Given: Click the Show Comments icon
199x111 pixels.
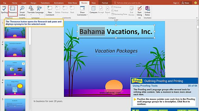Looking at the screenshot, I should coord(82,8).
